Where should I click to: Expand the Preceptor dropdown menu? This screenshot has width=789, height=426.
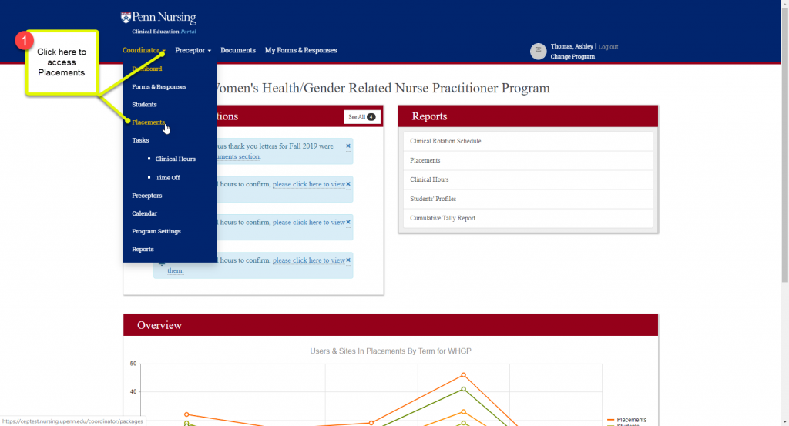193,50
